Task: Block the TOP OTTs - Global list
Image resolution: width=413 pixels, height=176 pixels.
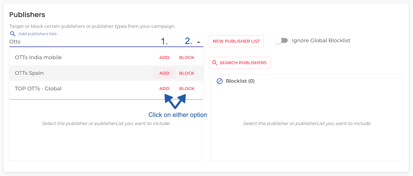Action: tap(186, 89)
